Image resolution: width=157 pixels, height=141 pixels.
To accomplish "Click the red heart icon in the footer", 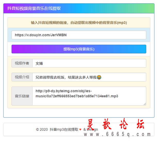I will point(80,130).
